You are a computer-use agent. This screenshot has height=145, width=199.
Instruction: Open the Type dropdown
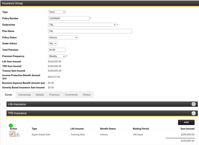tap(57, 12)
